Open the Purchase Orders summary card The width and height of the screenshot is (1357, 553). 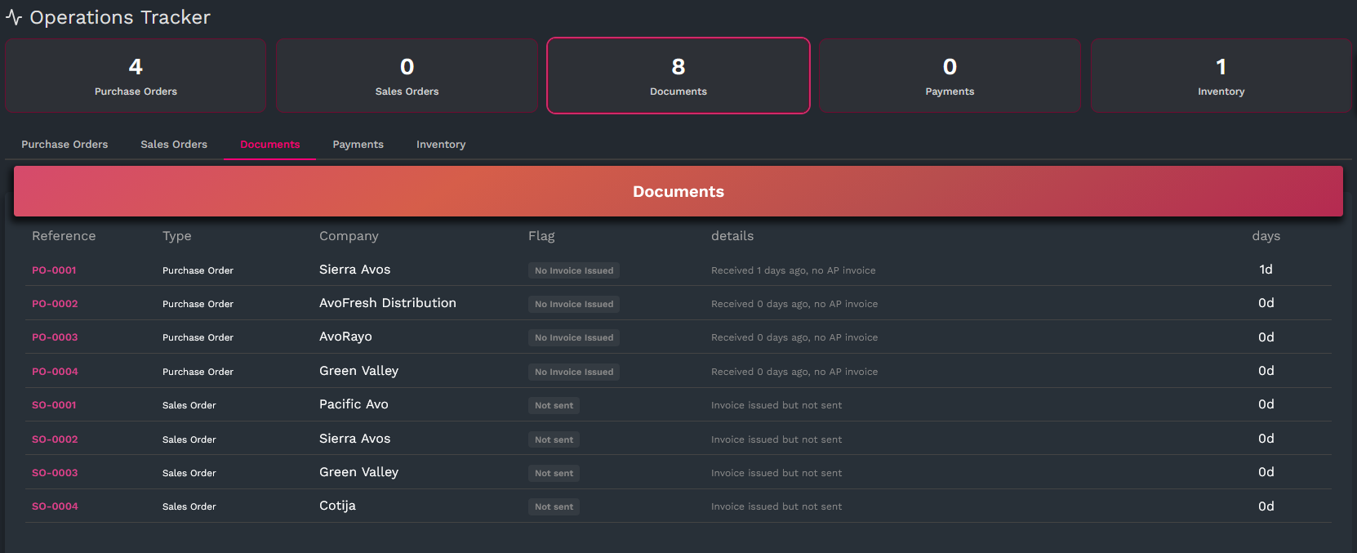pyautogui.click(x=136, y=75)
